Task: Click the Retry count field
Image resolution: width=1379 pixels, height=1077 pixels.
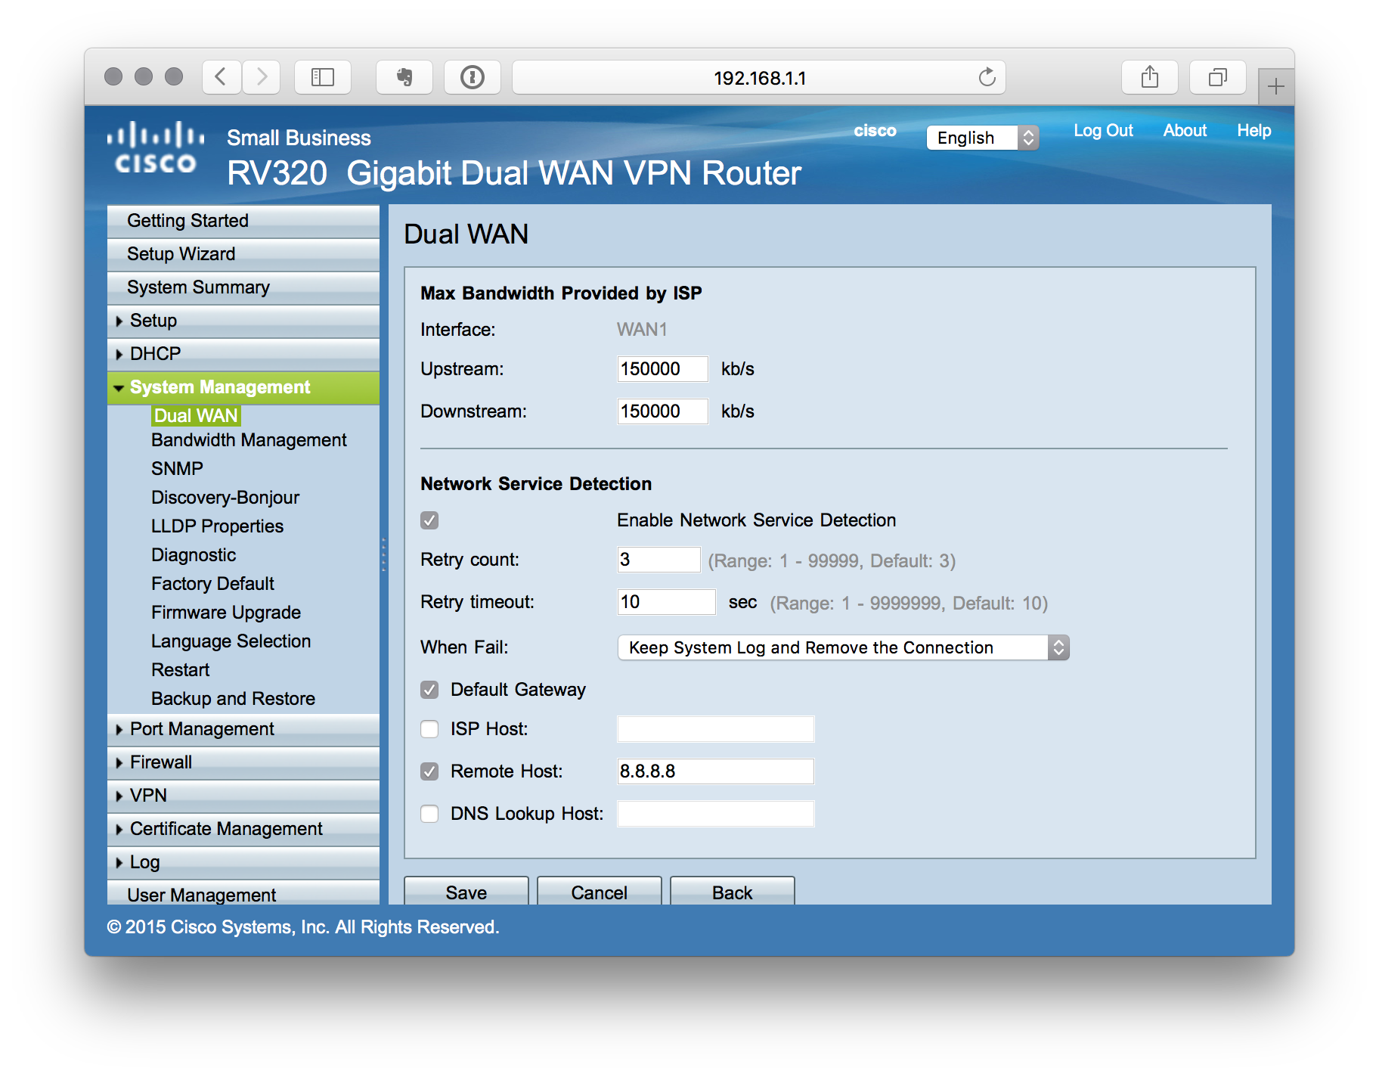Action: pos(659,560)
